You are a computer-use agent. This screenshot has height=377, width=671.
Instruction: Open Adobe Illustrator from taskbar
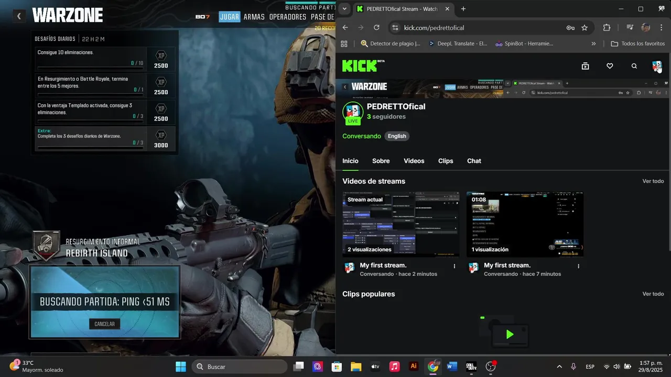click(x=414, y=367)
